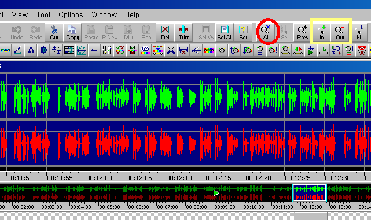Click the crossed-out lips voice icon
The image size is (371, 220).
click(362, 50)
